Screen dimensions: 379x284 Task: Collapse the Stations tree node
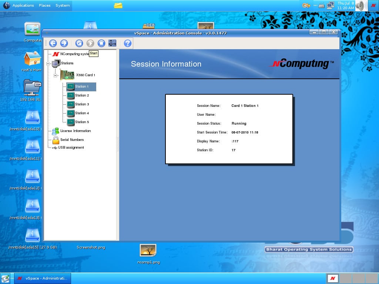click(x=48, y=64)
